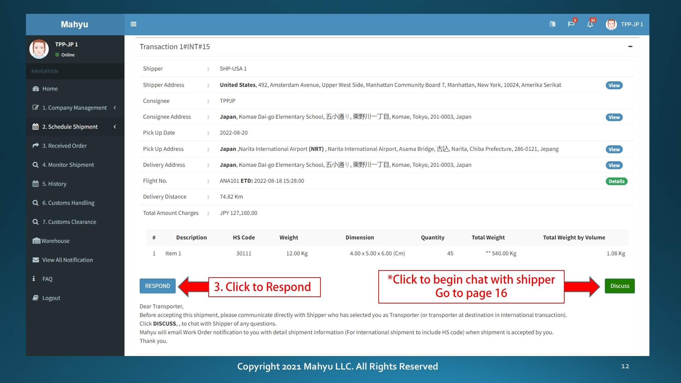Screen dimensions: 681x383
Task: Open the language translate icon
Action: (x=552, y=24)
